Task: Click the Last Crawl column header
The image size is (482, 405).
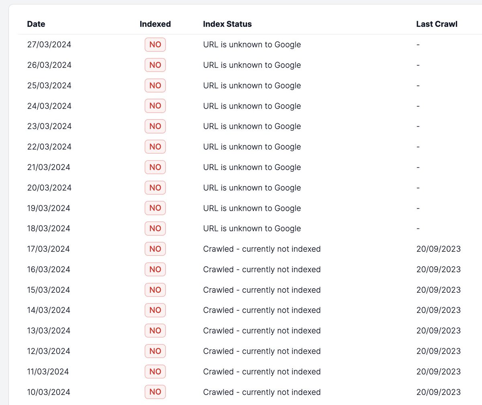Action: coord(437,24)
